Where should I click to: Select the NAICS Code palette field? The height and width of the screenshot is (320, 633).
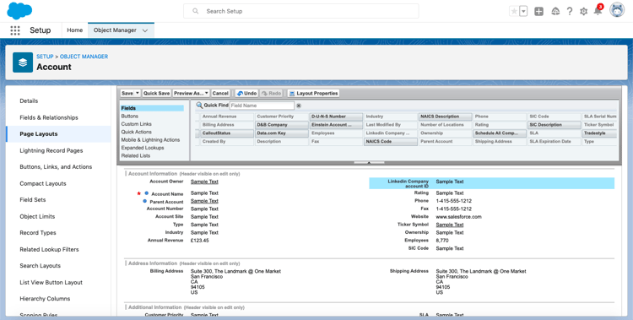391,142
